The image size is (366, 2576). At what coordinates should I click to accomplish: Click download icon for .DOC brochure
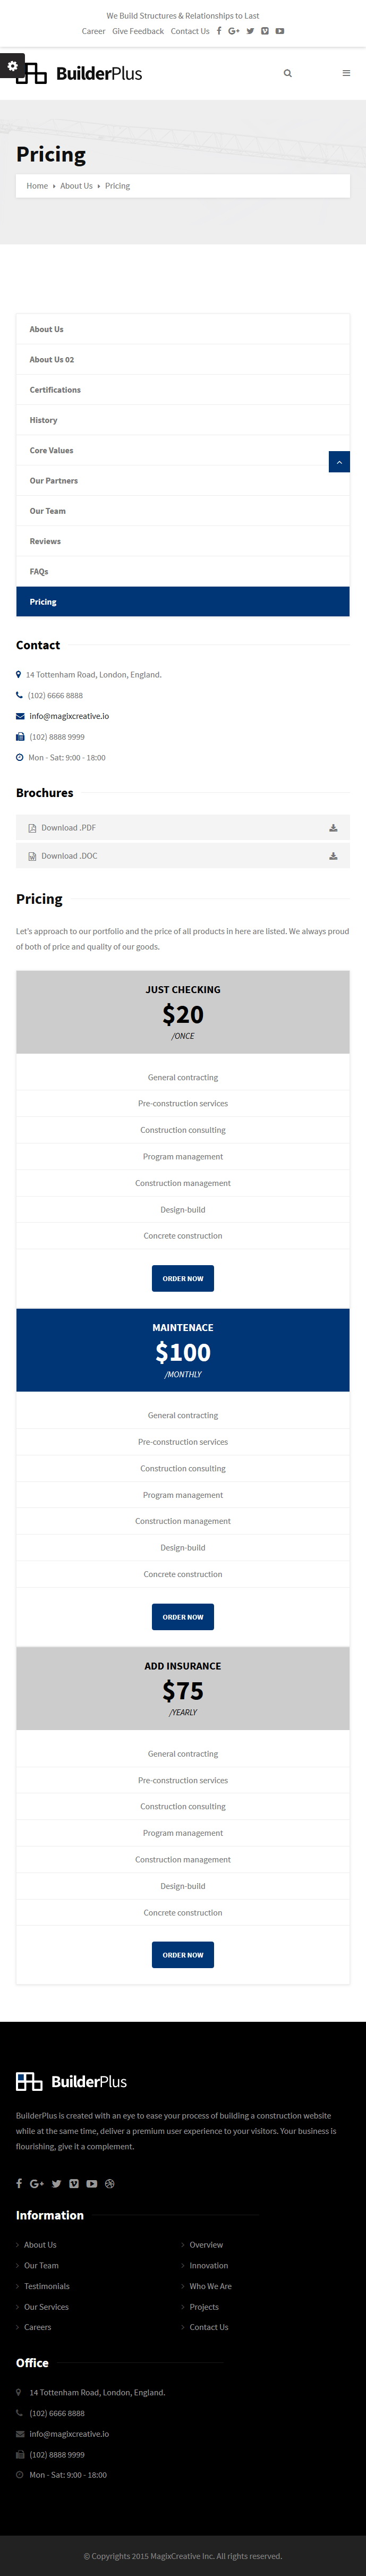coord(333,856)
